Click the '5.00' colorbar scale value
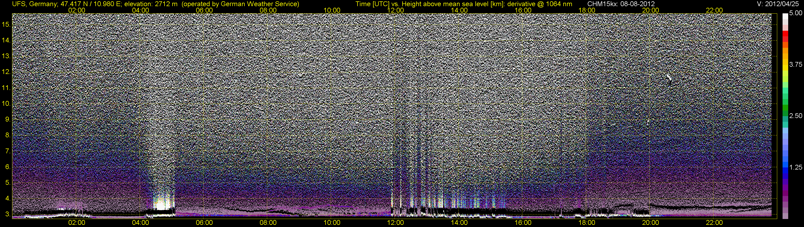 point(796,13)
